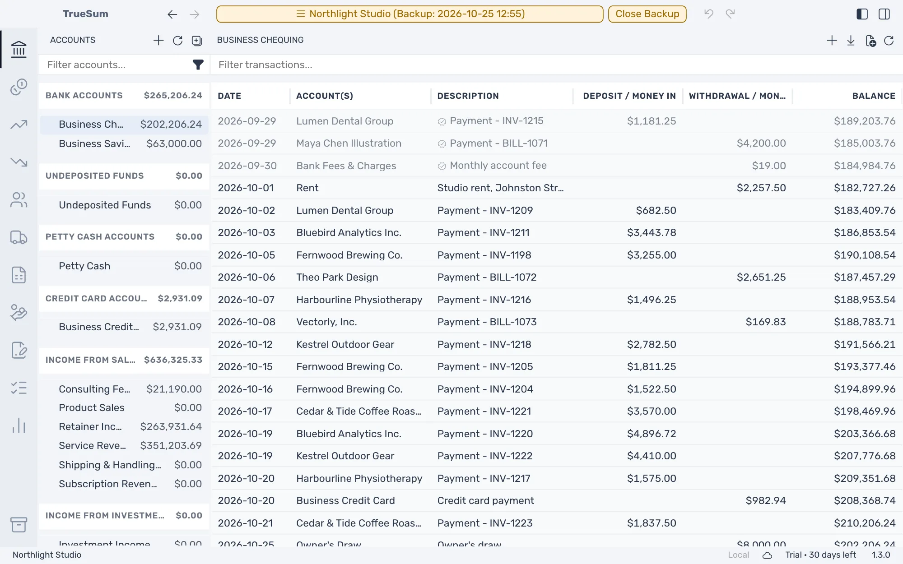Screen dimensions: 903x564
Task: Click the undo arrow icon
Action: pyautogui.click(x=708, y=14)
